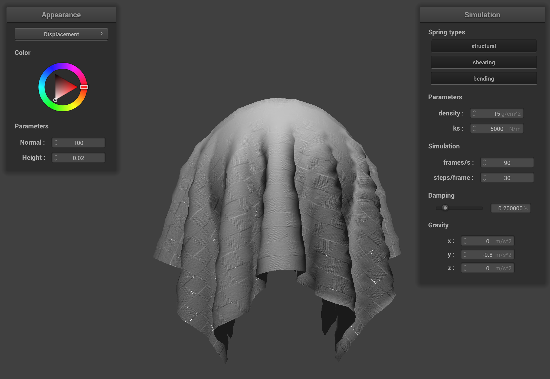
Task: Decrease the Normal value with down arrow
Action: [56, 145]
